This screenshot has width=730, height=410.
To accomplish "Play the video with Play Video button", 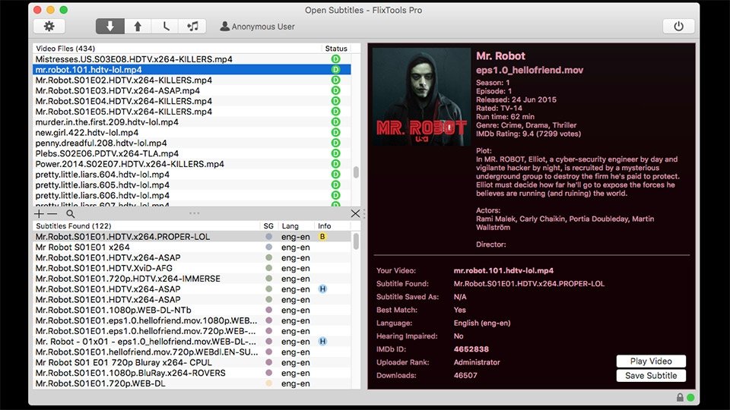I will [x=651, y=361].
